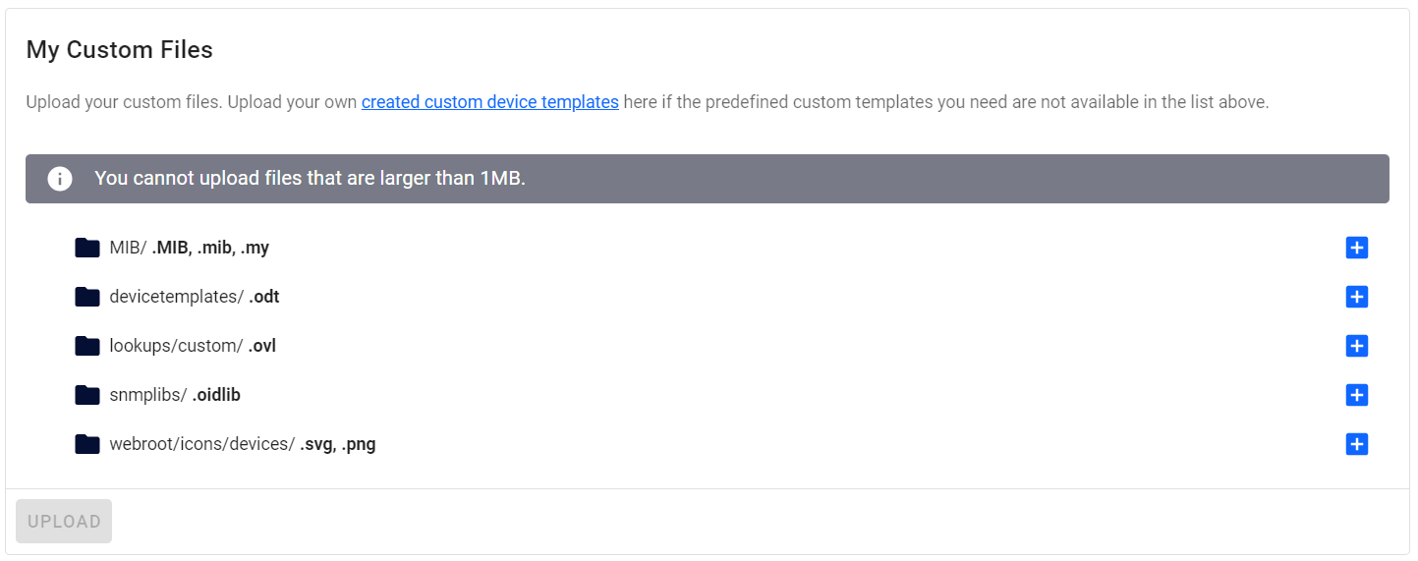Viewport: 1418px width, 561px height.
Task: Click the 1MB file size warning banner
Action: [x=707, y=179]
